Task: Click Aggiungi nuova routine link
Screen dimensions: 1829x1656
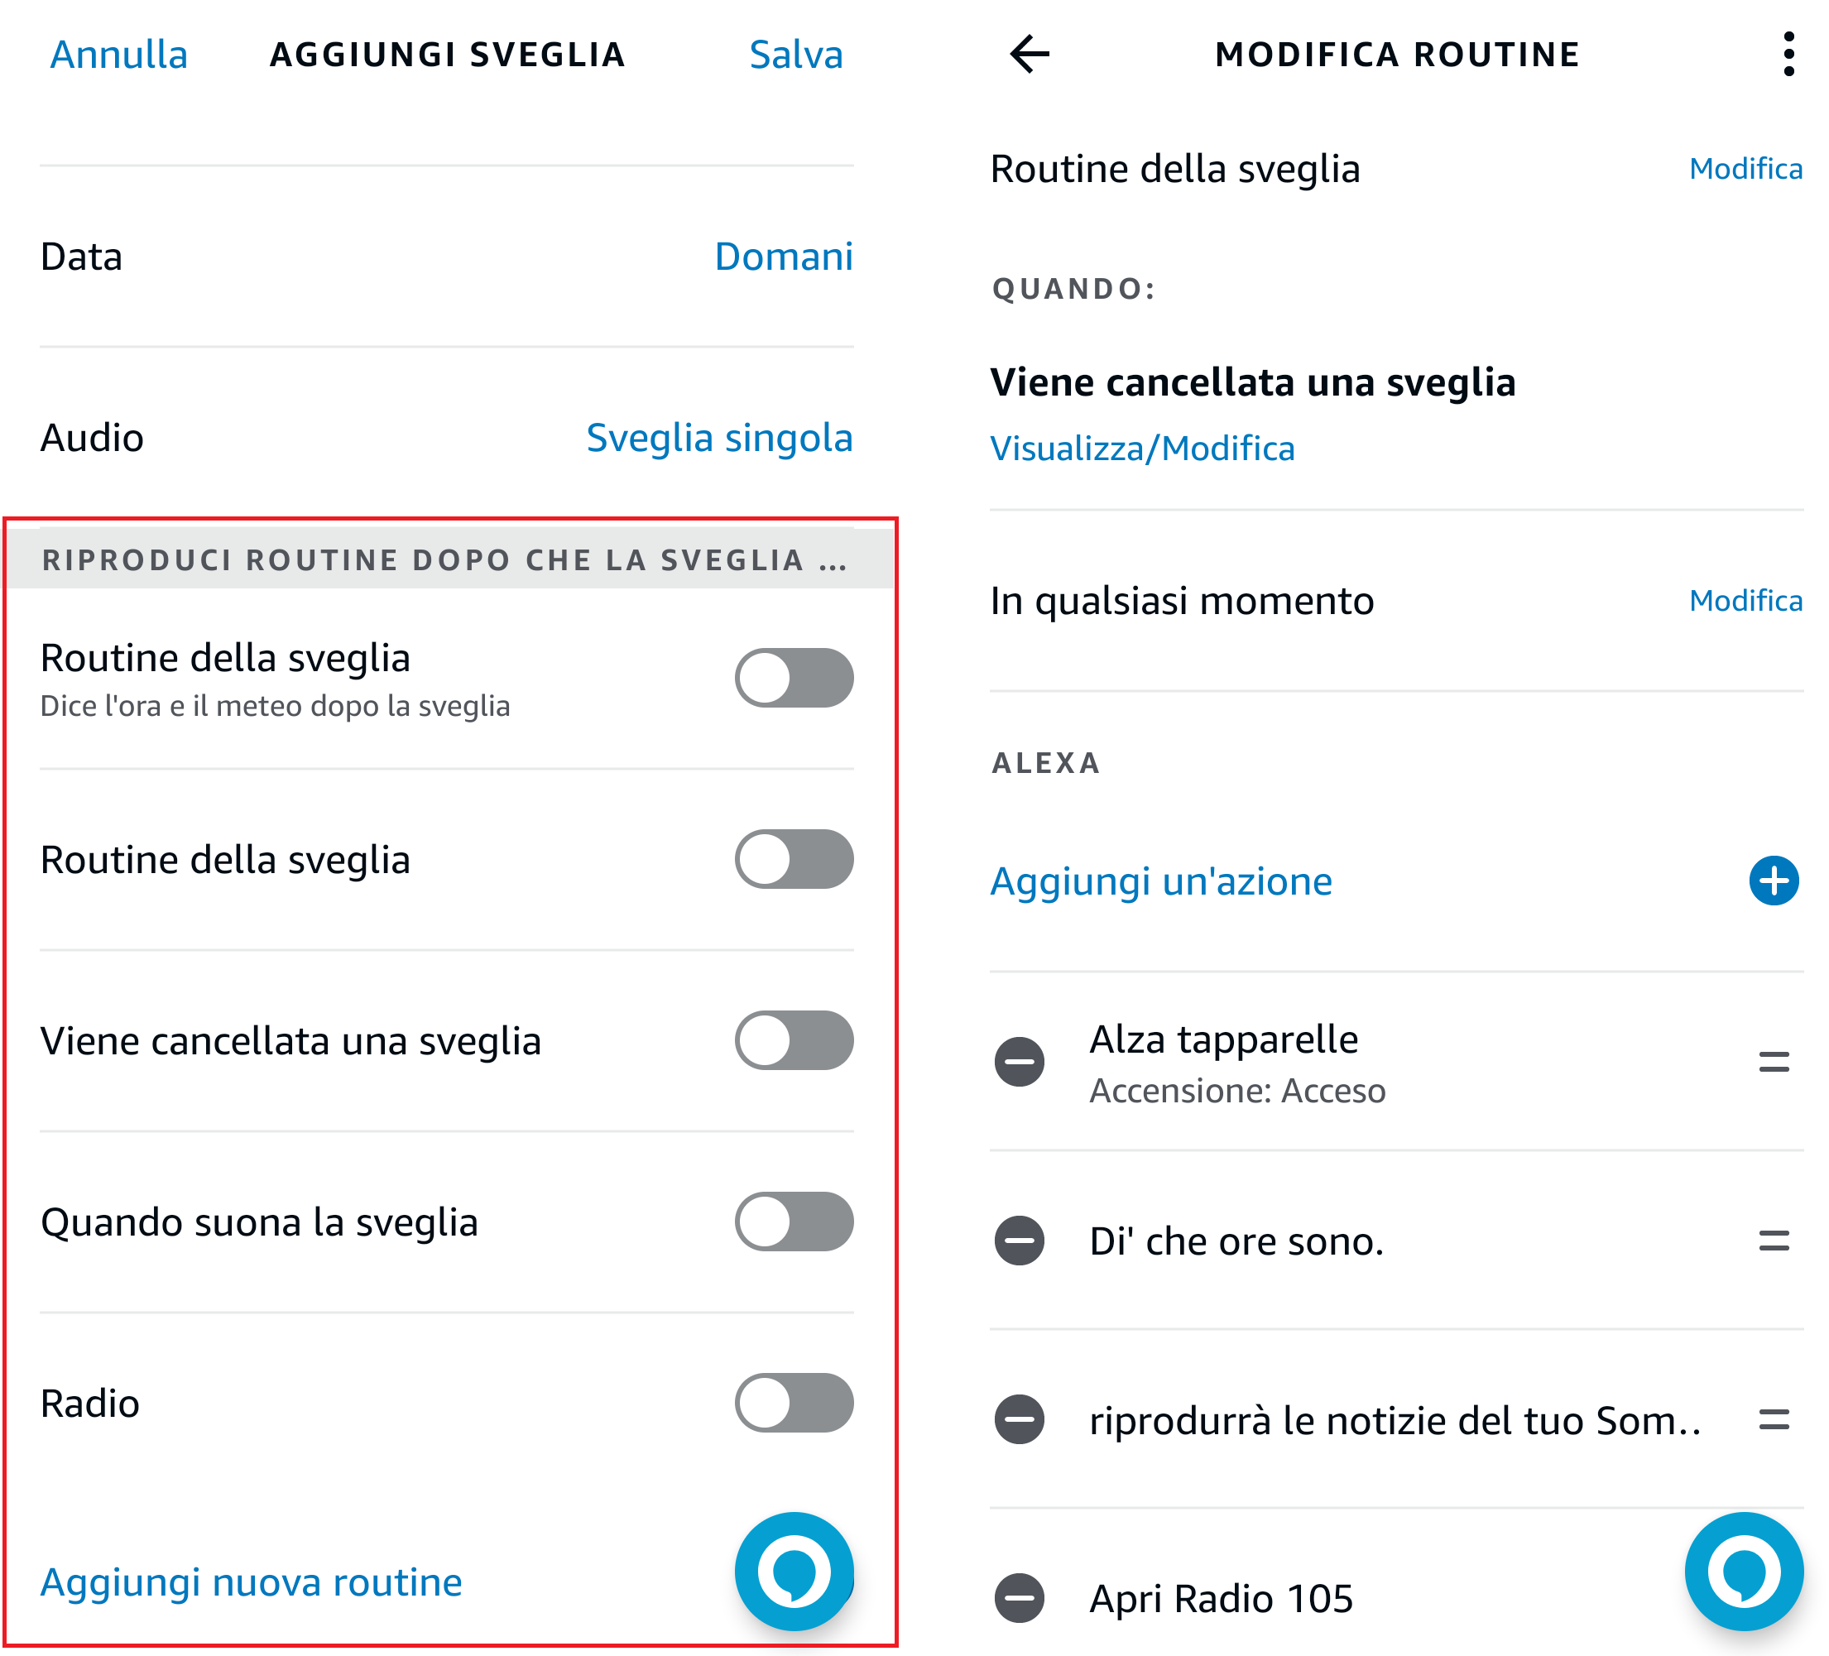Action: click(x=252, y=1582)
